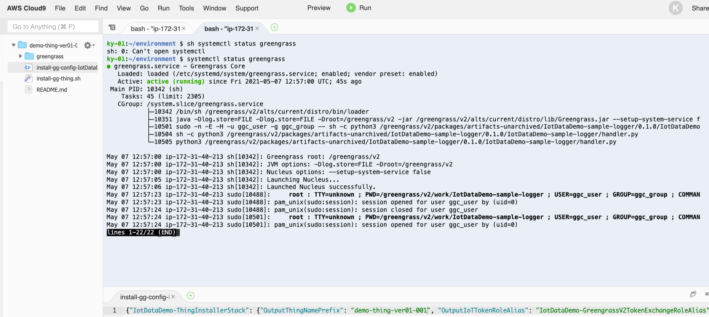Switch to the first bash ip-172-31 tab

(155, 29)
